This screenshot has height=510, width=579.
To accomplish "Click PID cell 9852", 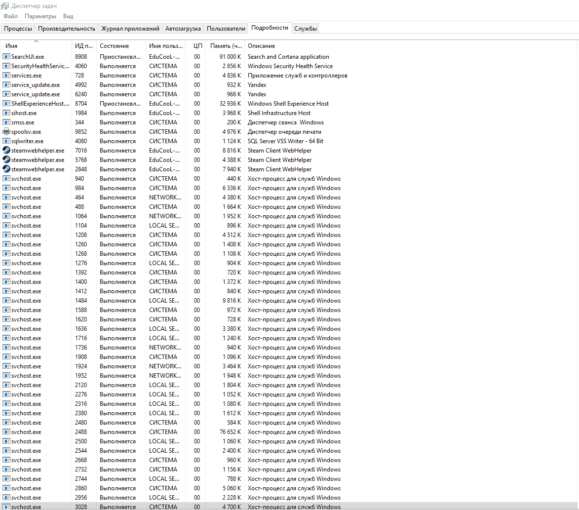I will coord(81,131).
